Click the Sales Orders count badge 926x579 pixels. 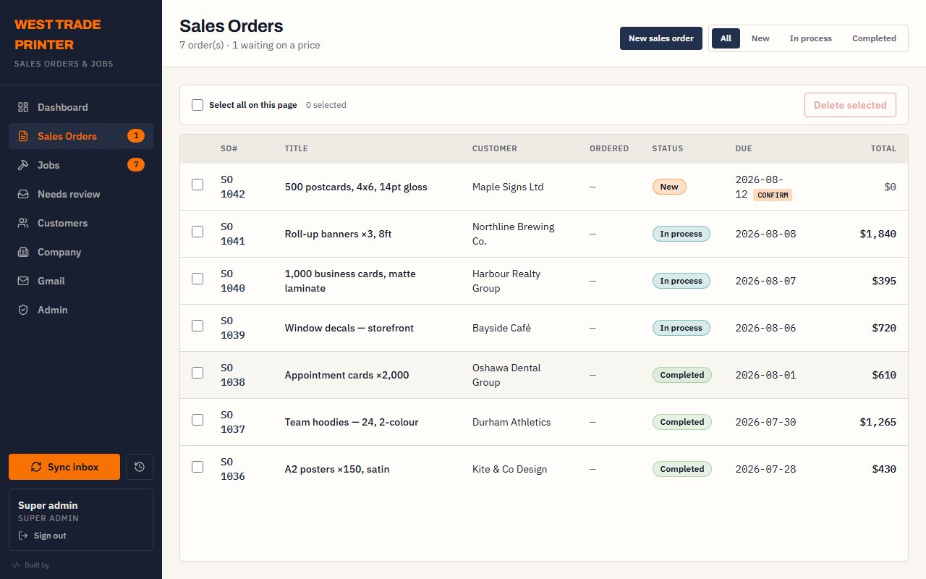136,136
